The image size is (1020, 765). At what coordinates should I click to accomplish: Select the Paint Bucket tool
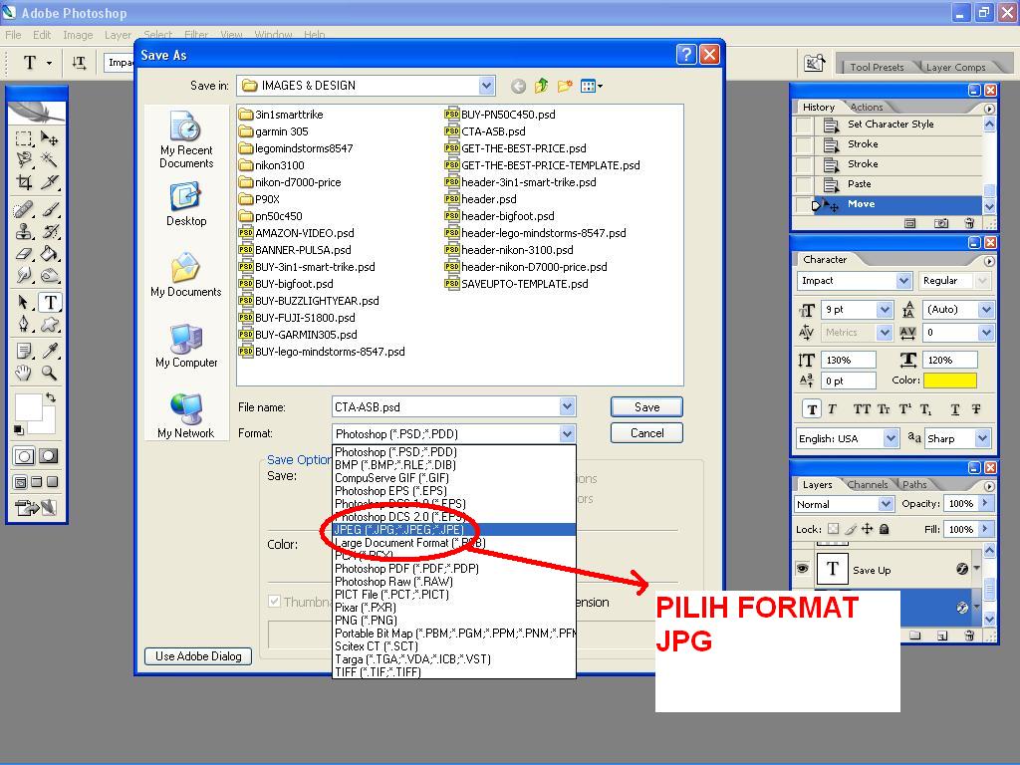click(50, 254)
